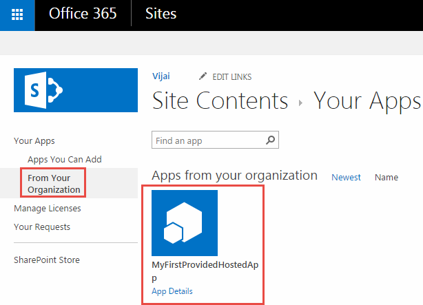Focus the Find an app search box
Viewport: 423px width, 305px height.
(x=207, y=140)
